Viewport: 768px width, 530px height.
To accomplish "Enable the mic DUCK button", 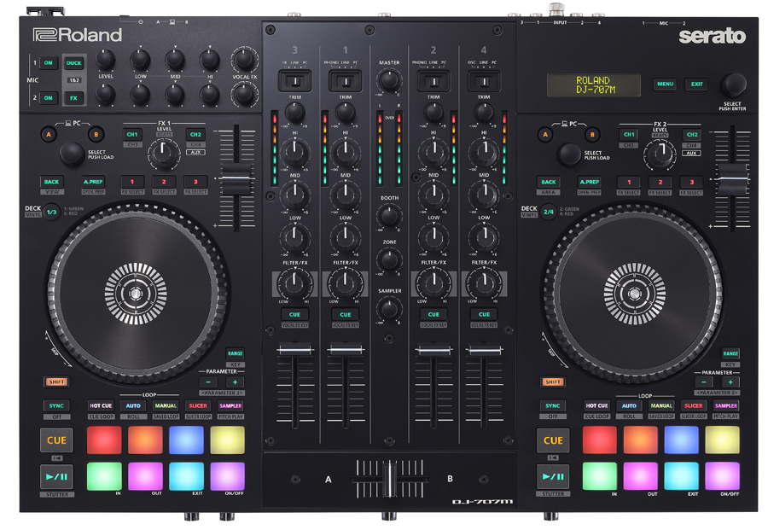I will [x=74, y=62].
